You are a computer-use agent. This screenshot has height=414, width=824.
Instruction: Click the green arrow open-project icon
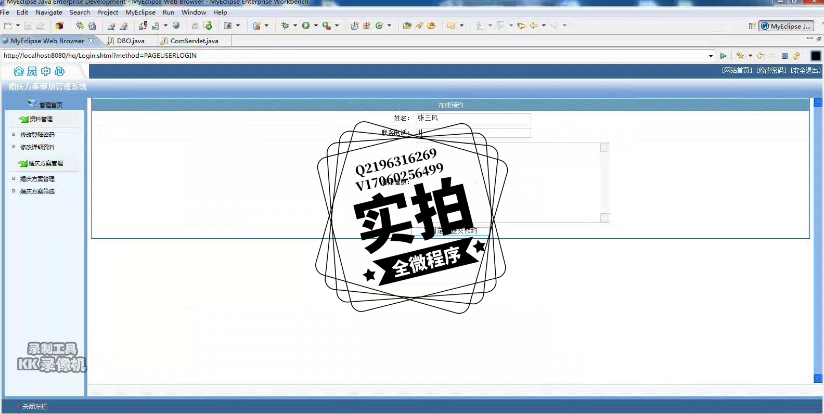coord(208,25)
